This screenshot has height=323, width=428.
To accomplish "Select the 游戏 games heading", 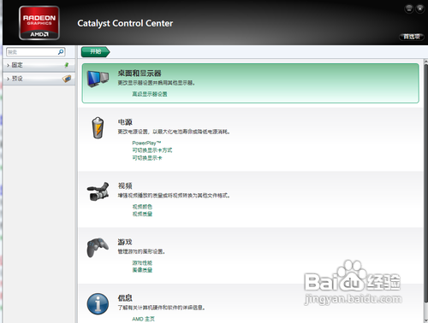I will (x=125, y=242).
